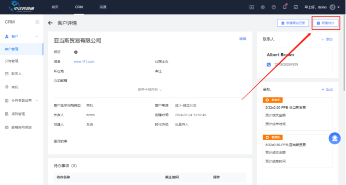Click the 邮箱账号绑定 envelope icon

pos(6,127)
